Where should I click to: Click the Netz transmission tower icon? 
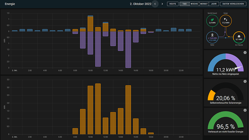tap(212, 35)
